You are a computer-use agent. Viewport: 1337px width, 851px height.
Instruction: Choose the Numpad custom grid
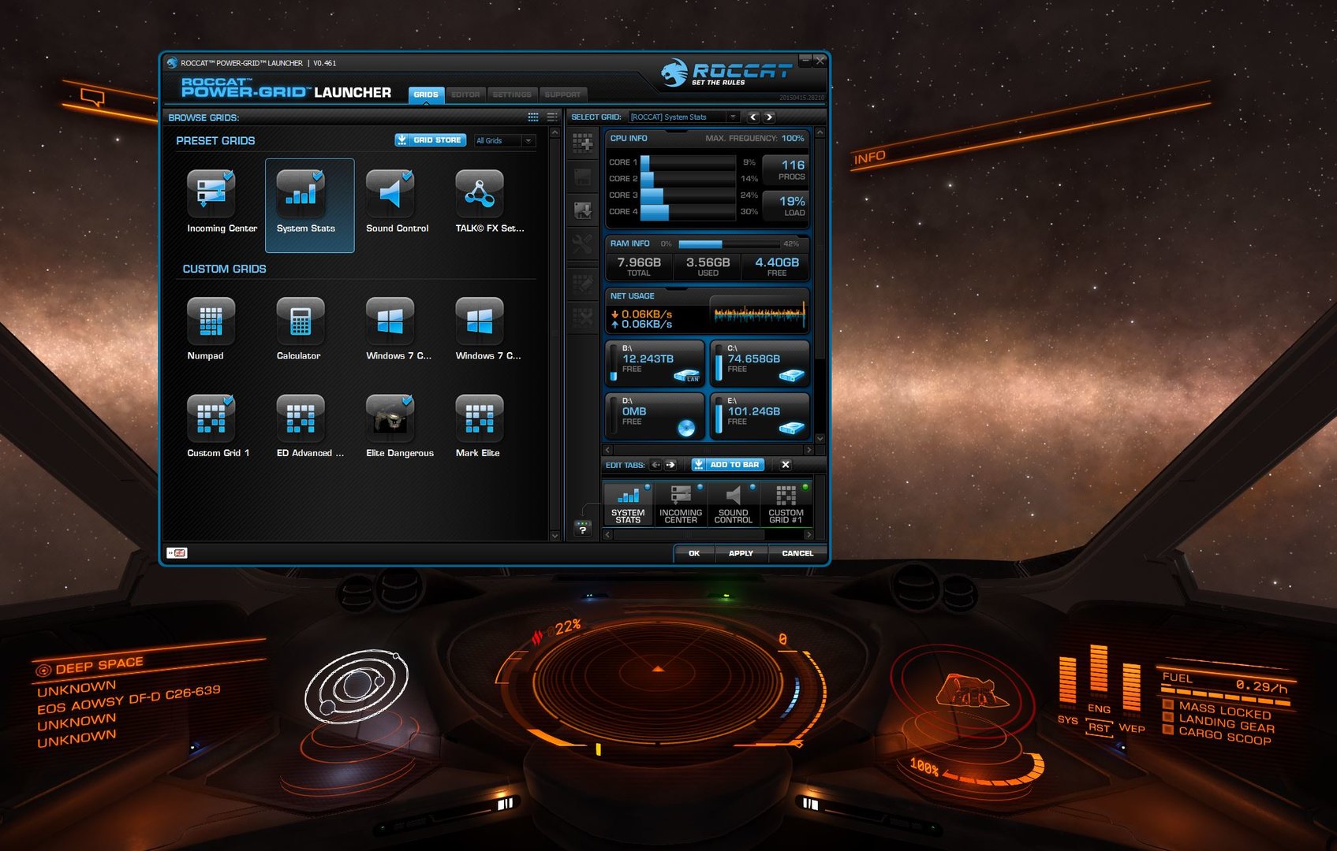point(211,321)
